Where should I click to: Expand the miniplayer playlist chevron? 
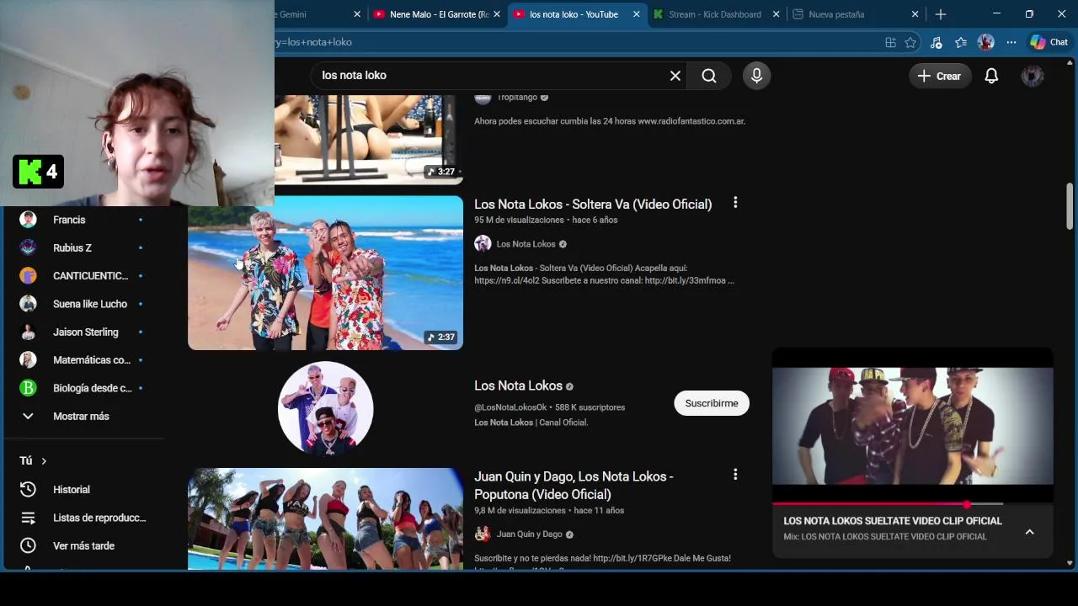pos(1029,532)
